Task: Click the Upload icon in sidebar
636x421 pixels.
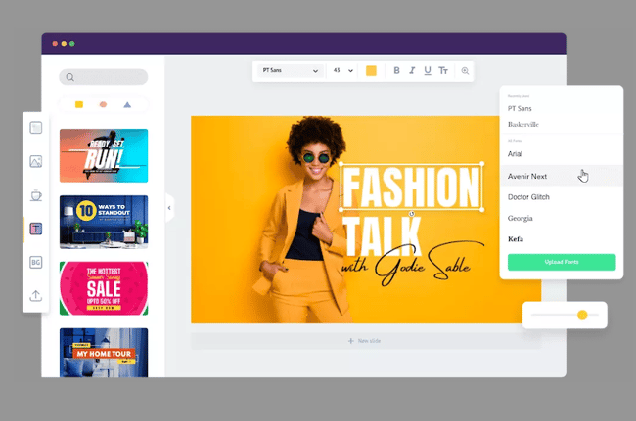Action: click(x=36, y=296)
